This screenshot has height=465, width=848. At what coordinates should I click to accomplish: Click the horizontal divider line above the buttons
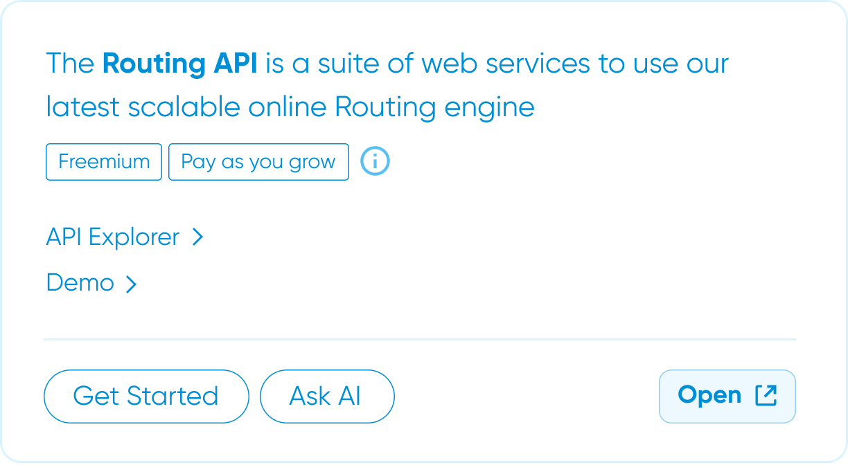(x=420, y=340)
